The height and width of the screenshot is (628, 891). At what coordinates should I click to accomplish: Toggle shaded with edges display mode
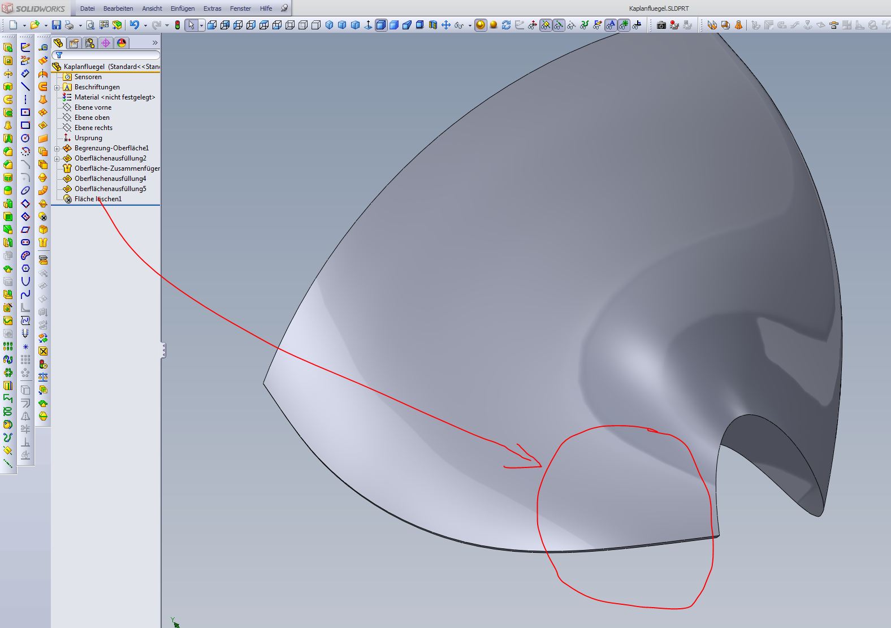[381, 25]
